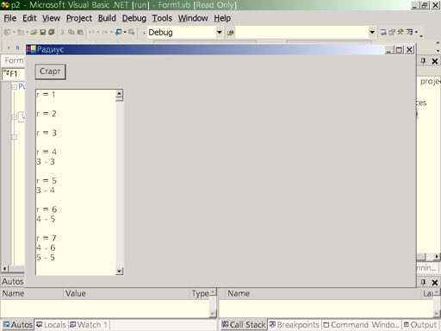Open the Toolbox hammer icon

[401, 32]
